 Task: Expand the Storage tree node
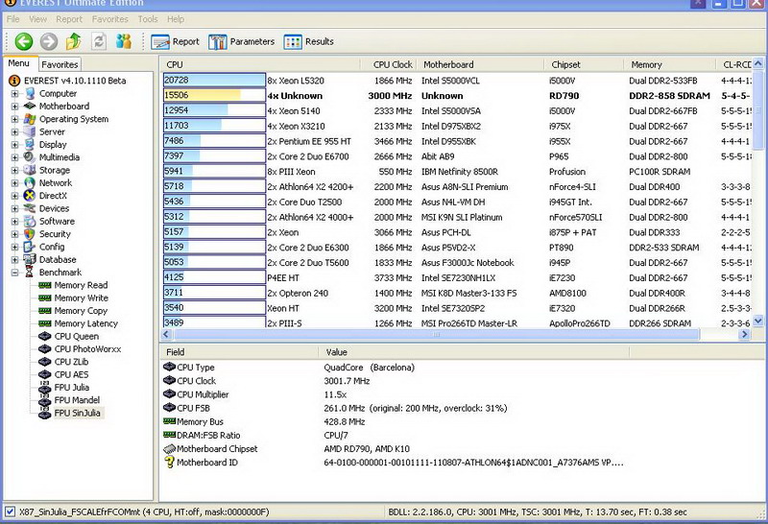pos(14,170)
